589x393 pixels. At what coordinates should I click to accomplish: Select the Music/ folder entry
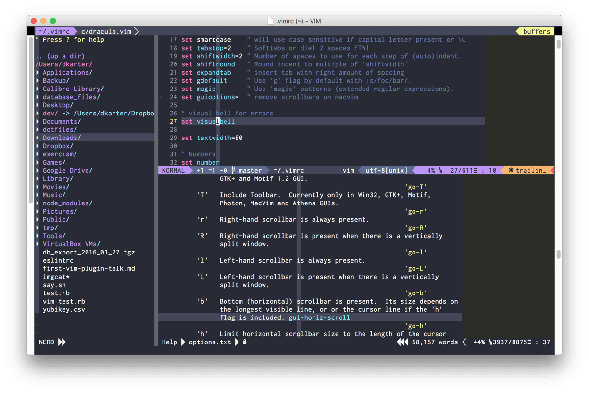pyautogui.click(x=54, y=195)
